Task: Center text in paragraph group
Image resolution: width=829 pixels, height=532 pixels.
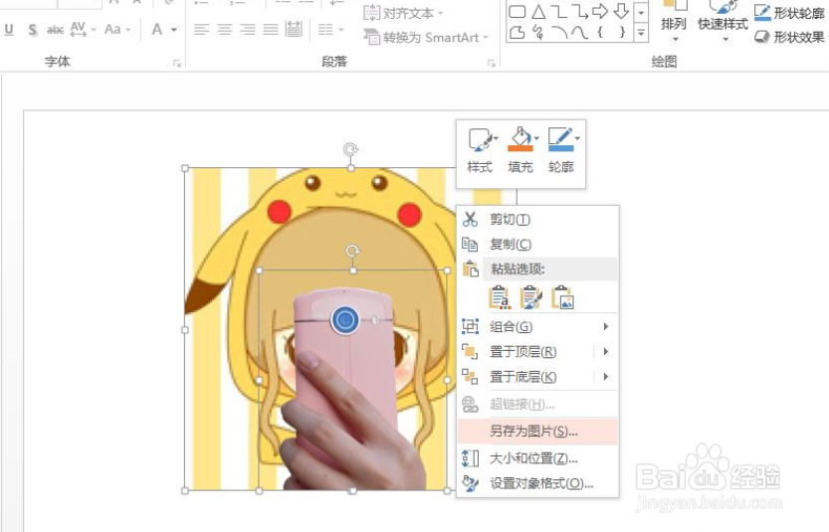Action: [225, 29]
